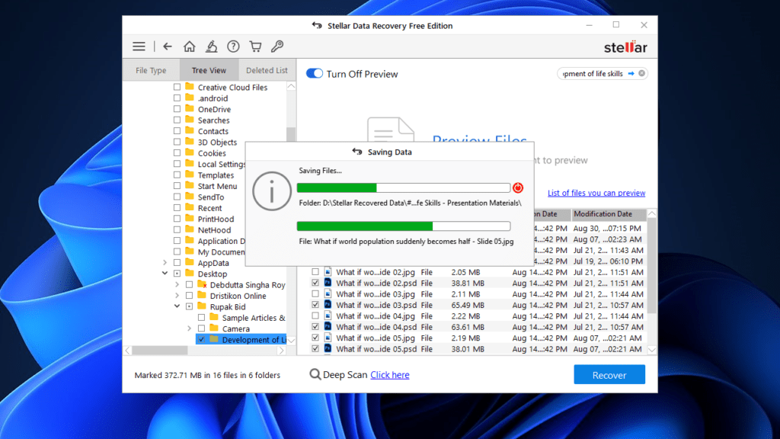Select the Templates folder
780x439 pixels.
click(x=216, y=175)
